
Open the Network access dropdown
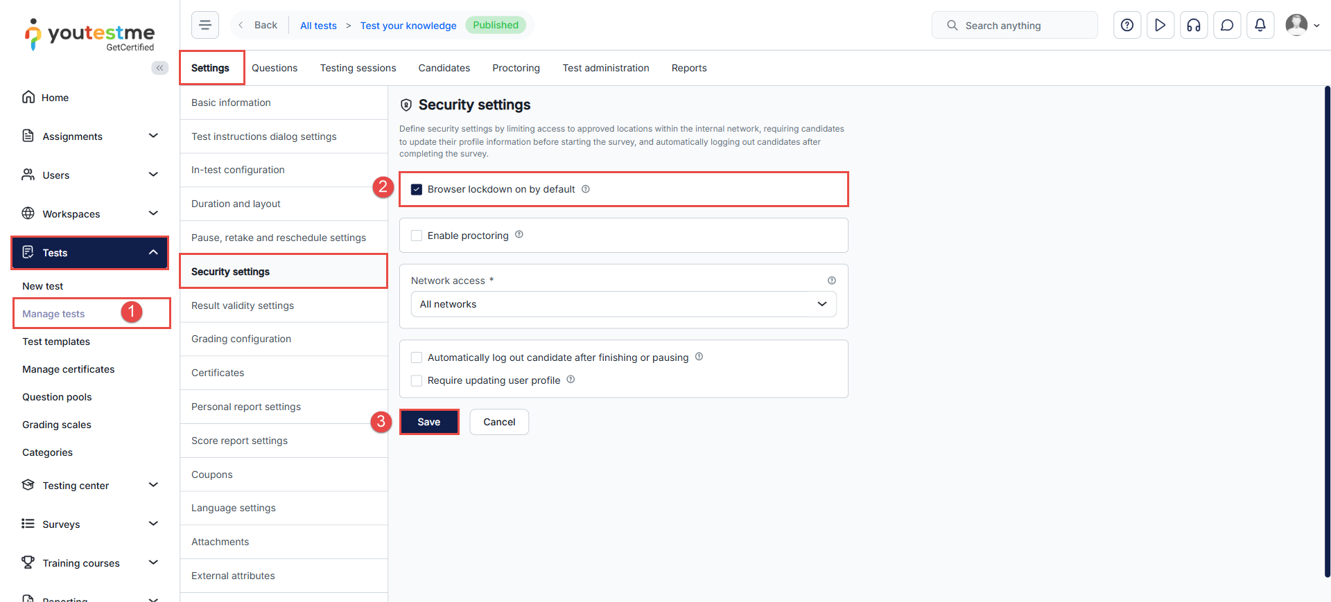point(623,304)
